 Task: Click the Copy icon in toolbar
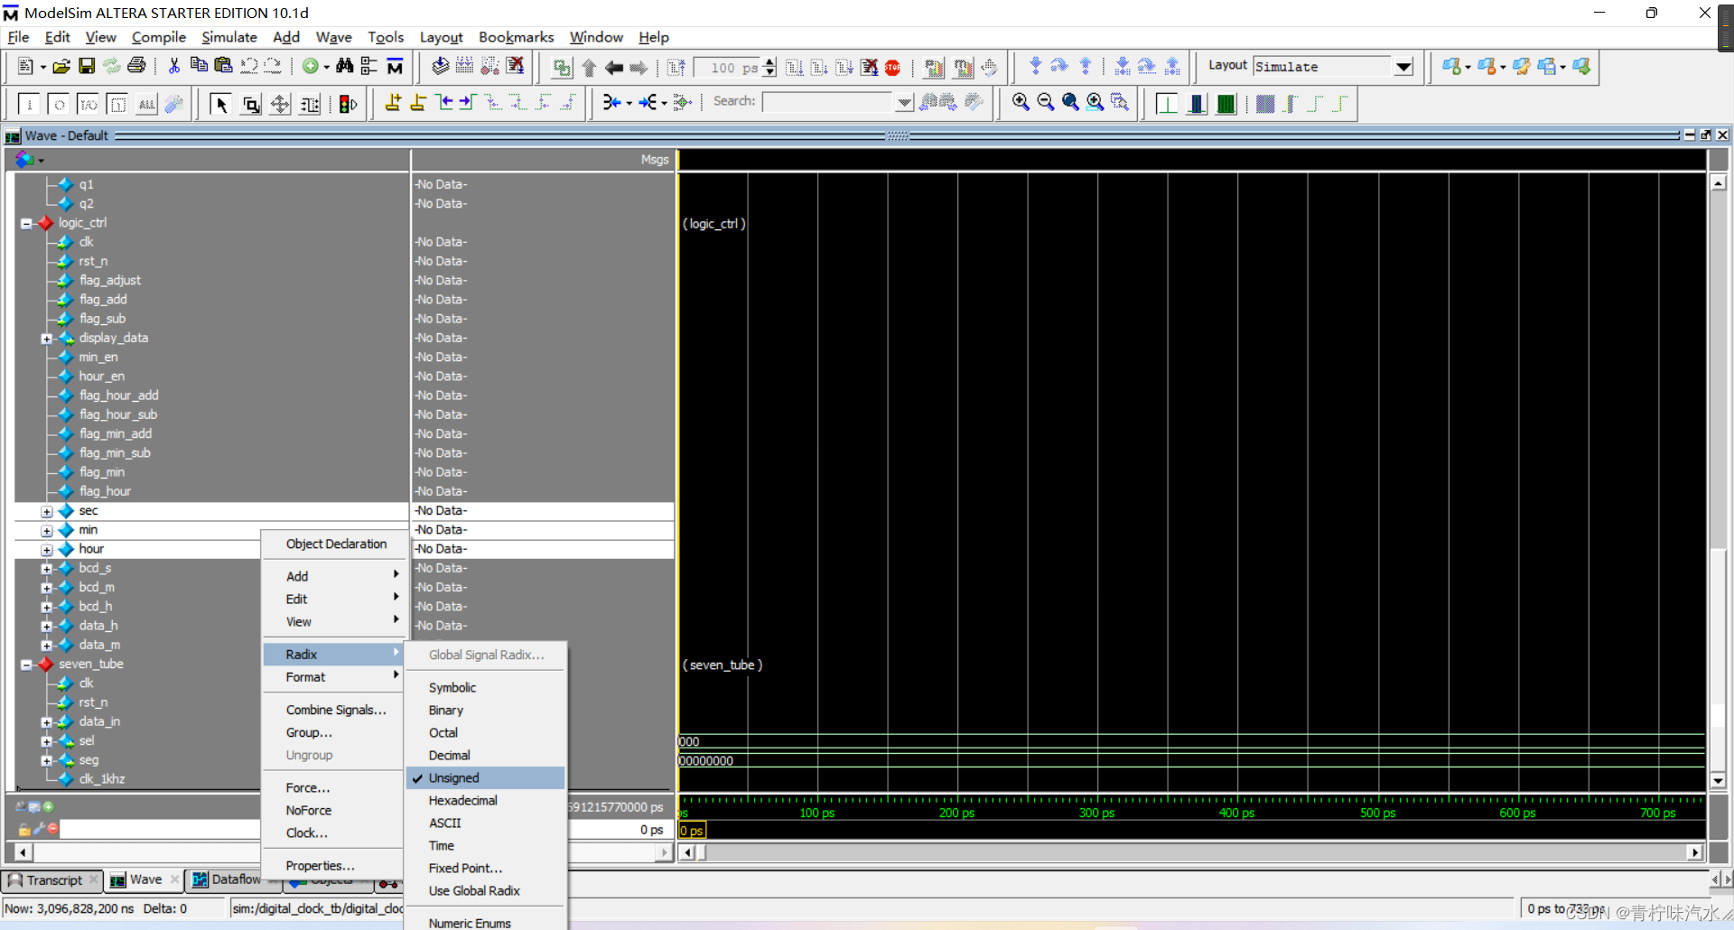click(x=199, y=65)
